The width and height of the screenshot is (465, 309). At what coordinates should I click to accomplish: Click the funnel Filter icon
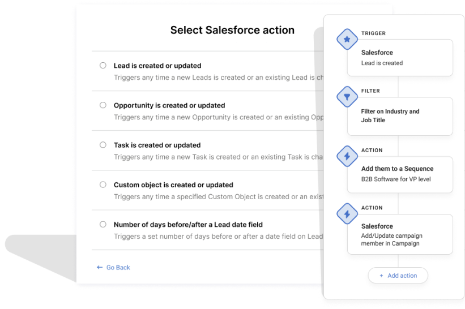[347, 97]
